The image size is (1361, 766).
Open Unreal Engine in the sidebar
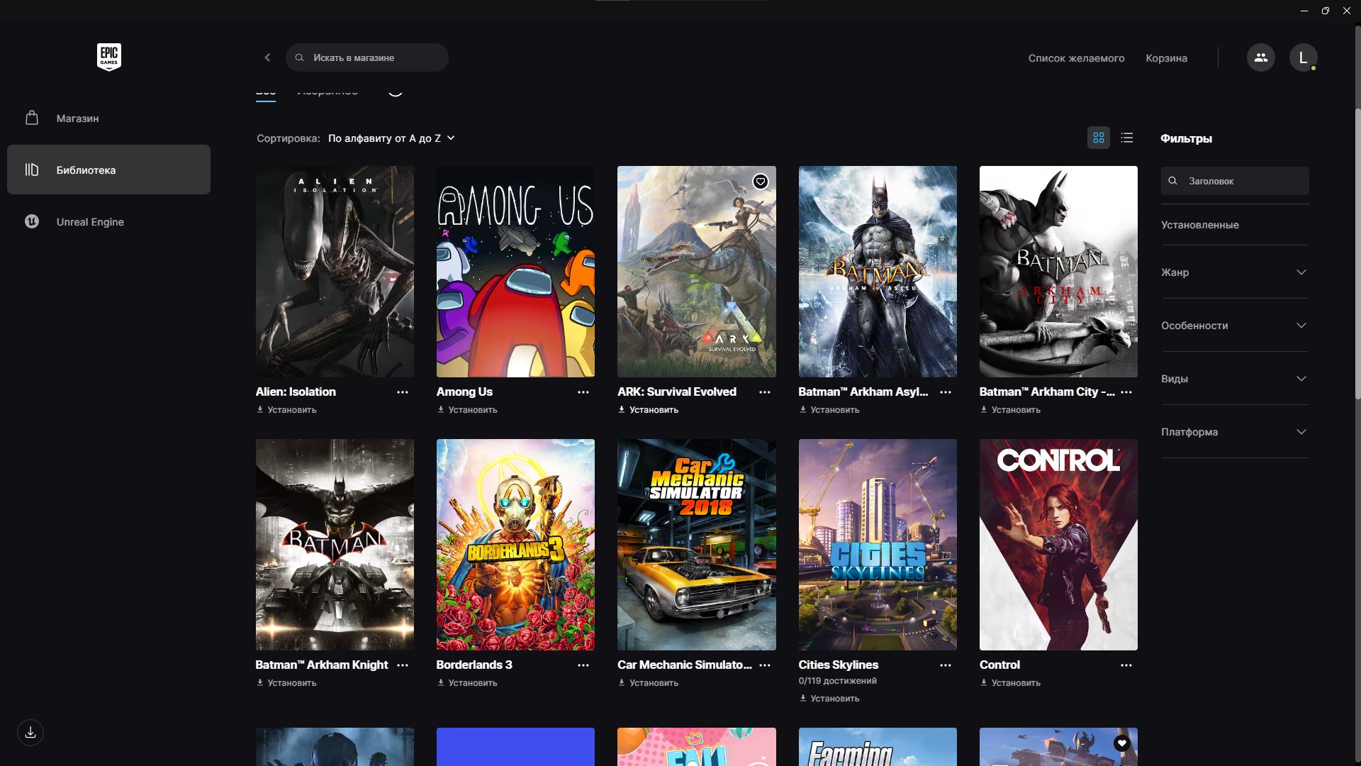pyautogui.click(x=90, y=222)
